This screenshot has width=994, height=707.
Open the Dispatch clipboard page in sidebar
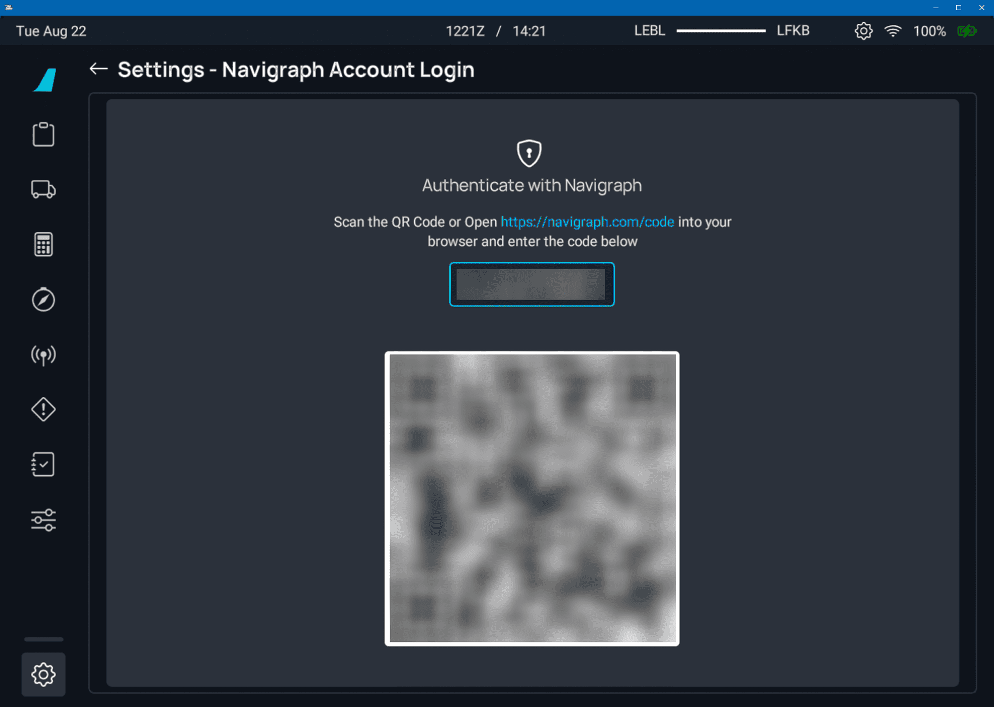pyautogui.click(x=43, y=134)
